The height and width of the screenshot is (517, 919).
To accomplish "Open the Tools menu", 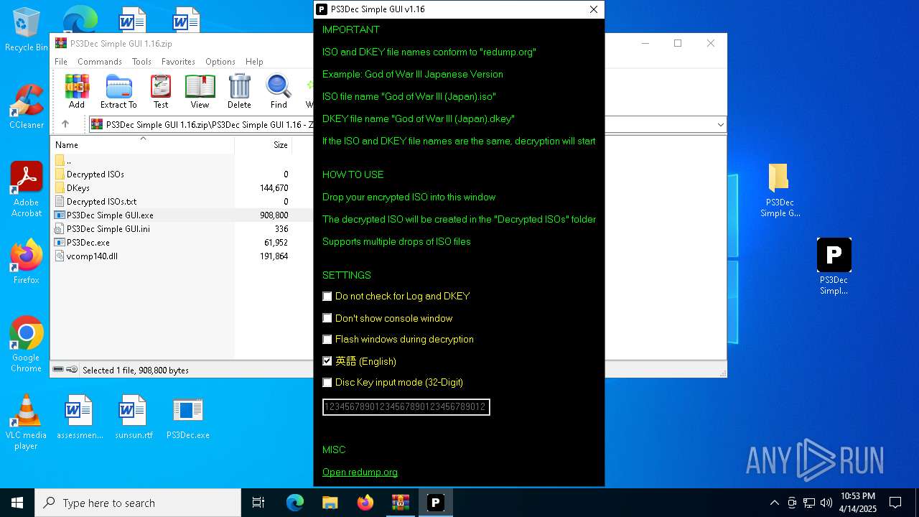I will point(141,62).
